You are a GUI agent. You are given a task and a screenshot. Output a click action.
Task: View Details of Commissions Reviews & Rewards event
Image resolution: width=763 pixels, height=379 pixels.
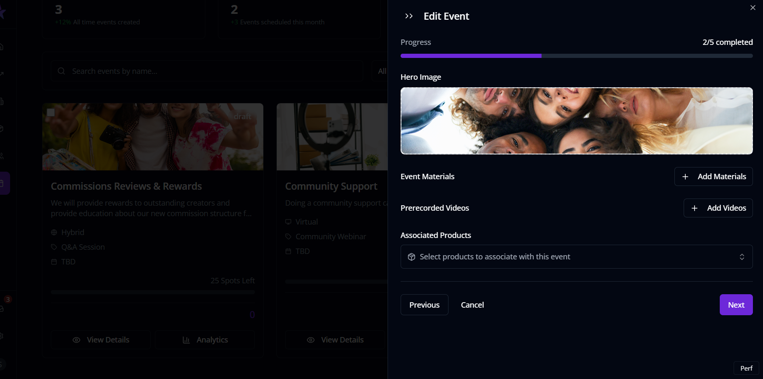coord(101,340)
